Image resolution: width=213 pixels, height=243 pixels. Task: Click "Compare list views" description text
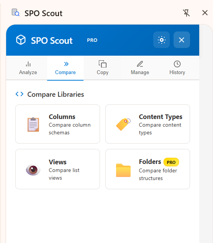tap(64, 174)
